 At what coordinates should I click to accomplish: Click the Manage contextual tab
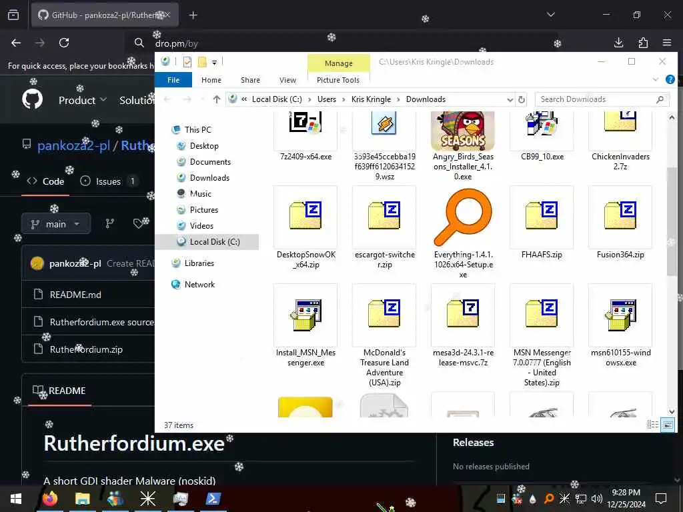coord(338,63)
